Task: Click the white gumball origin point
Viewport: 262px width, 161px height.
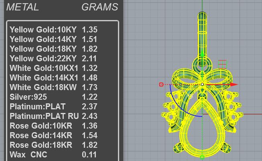Action: pos(202,84)
